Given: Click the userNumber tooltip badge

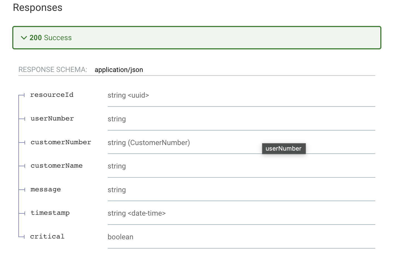Looking at the screenshot, I should (x=284, y=148).
